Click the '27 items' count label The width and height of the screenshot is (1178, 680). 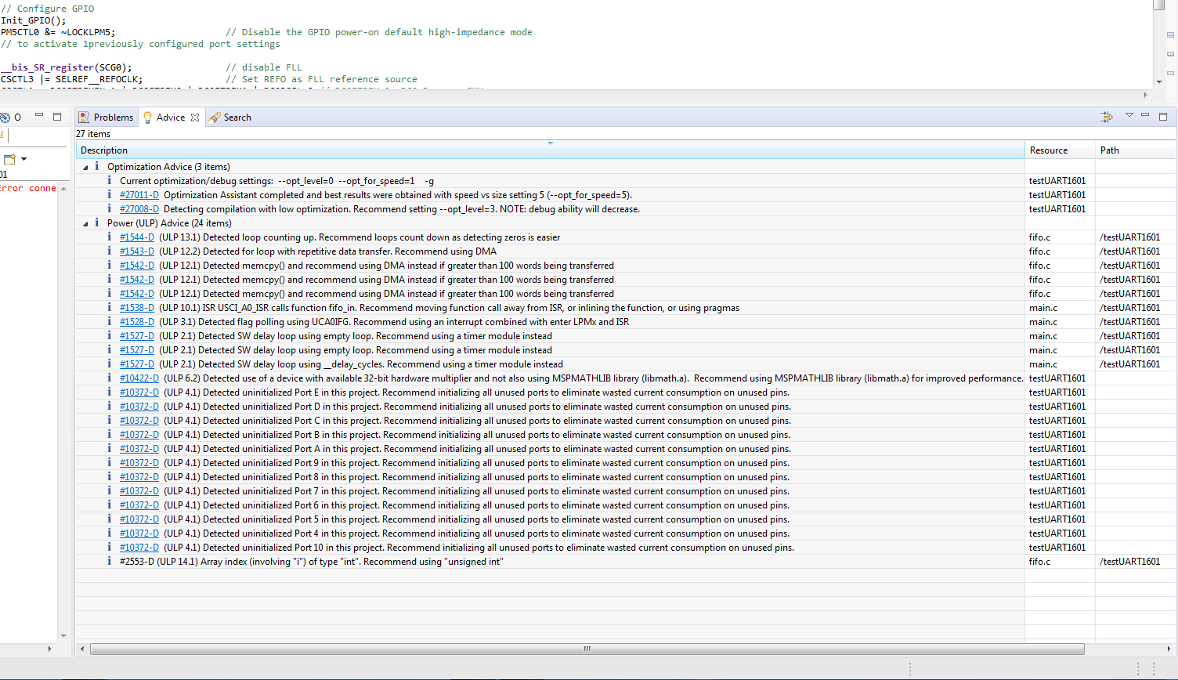tap(93, 134)
